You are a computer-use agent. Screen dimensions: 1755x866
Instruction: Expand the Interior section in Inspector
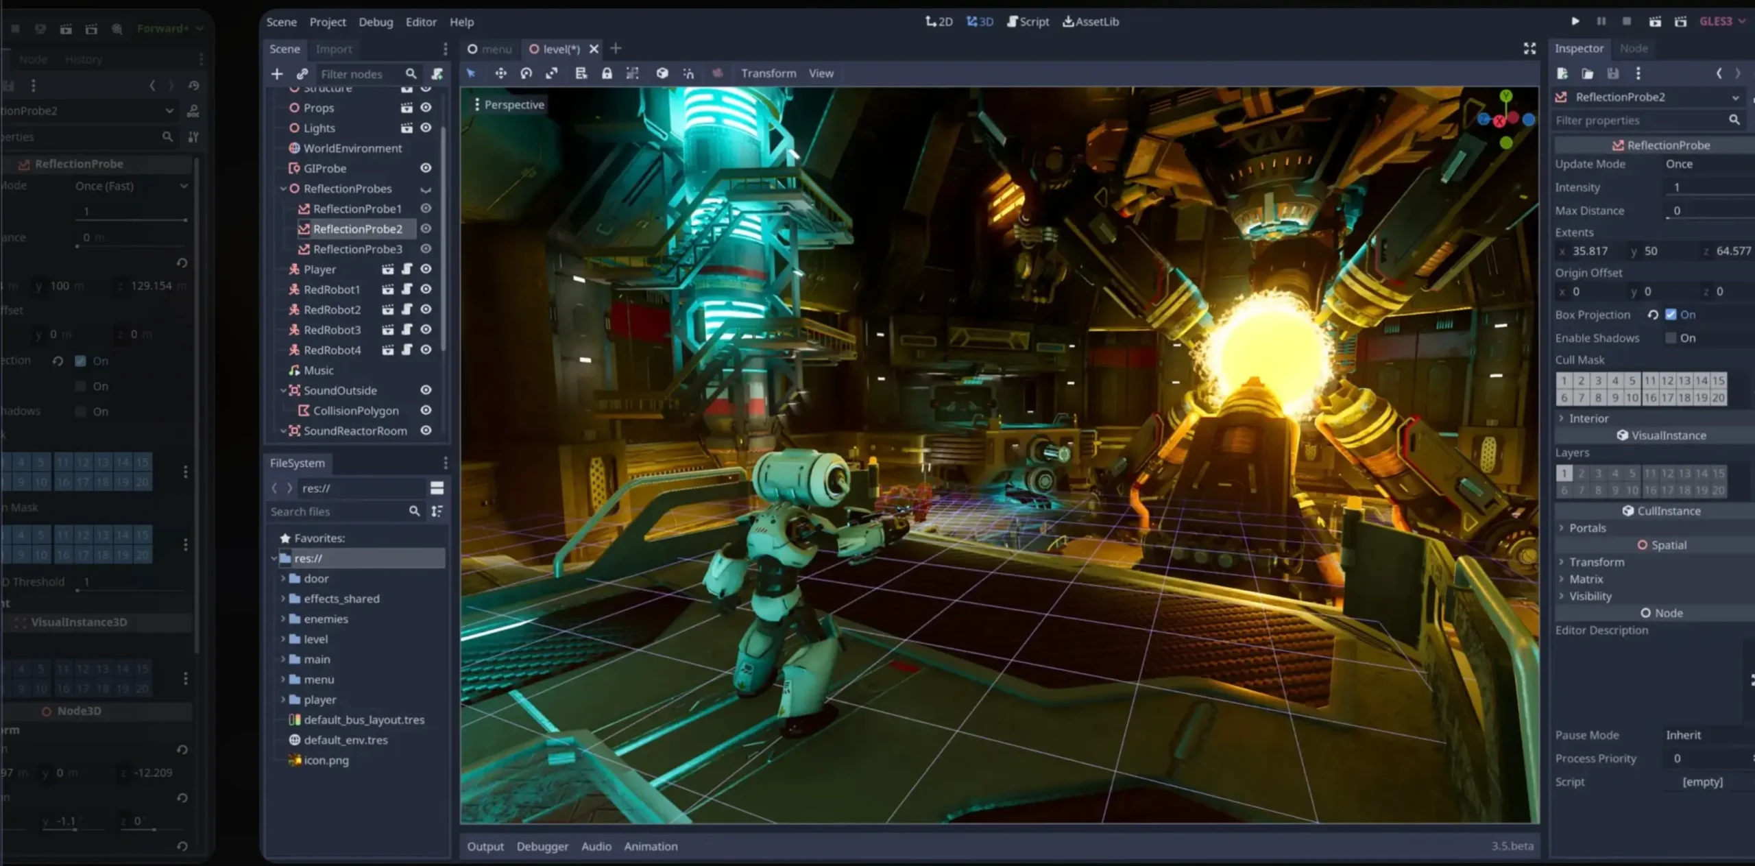tap(1562, 418)
